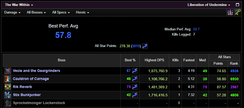Expand the Liberation of Undermine zone dropdown
Image resolution: width=244 pixels, height=108 pixels.
[x=209, y=5]
